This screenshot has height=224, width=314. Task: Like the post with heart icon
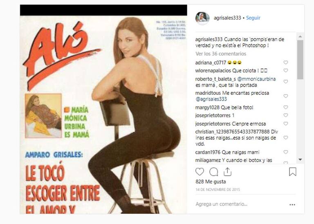click(x=200, y=172)
